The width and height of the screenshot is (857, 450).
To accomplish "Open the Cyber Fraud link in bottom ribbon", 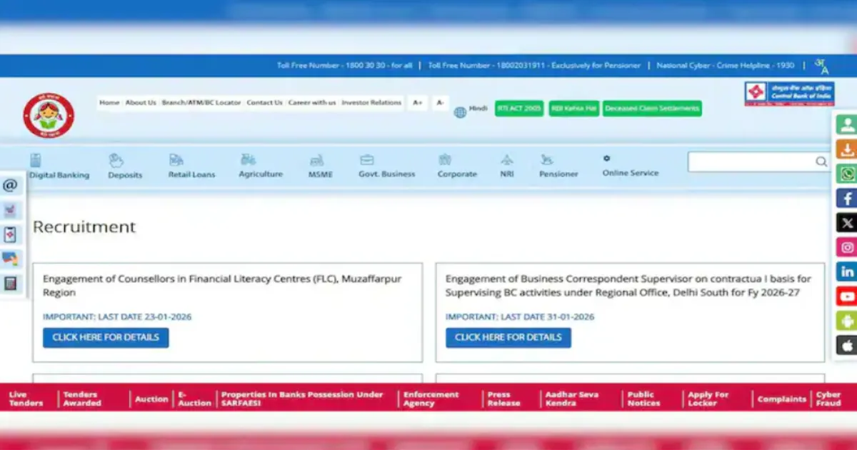I will pyautogui.click(x=828, y=398).
